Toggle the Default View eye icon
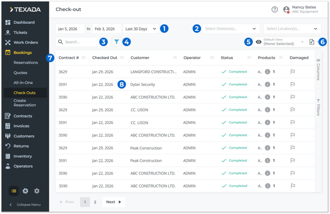 click(x=259, y=42)
